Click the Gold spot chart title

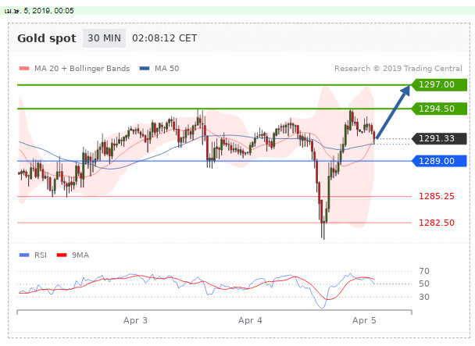click(47, 38)
